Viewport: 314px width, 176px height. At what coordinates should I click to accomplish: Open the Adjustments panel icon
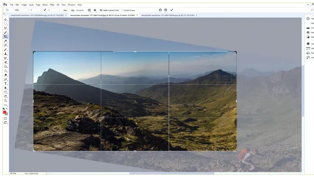coord(308,37)
